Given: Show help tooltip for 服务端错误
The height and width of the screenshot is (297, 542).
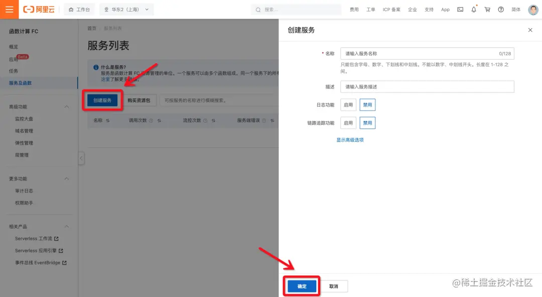Looking at the screenshot, I should tap(264, 121).
